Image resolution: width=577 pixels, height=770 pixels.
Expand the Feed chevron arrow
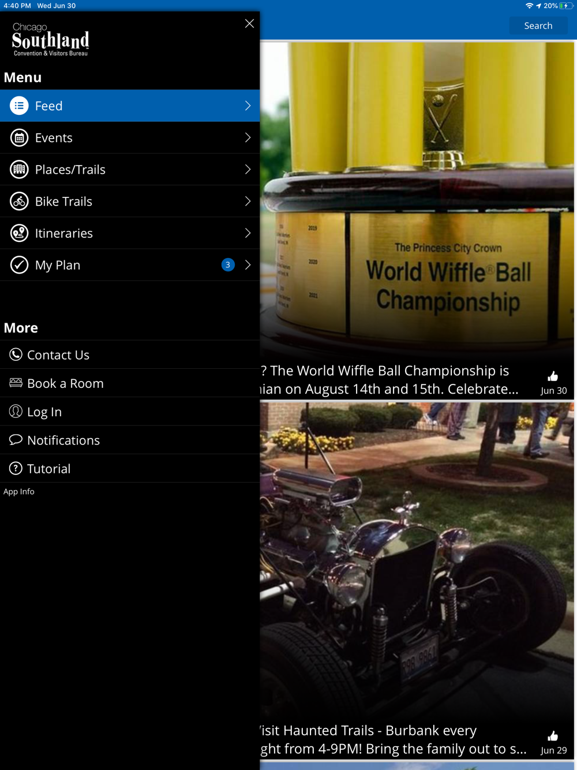(248, 106)
